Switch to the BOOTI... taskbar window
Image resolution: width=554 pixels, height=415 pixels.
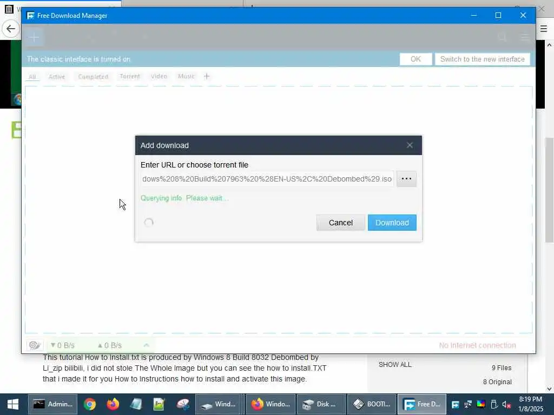[x=371, y=404]
